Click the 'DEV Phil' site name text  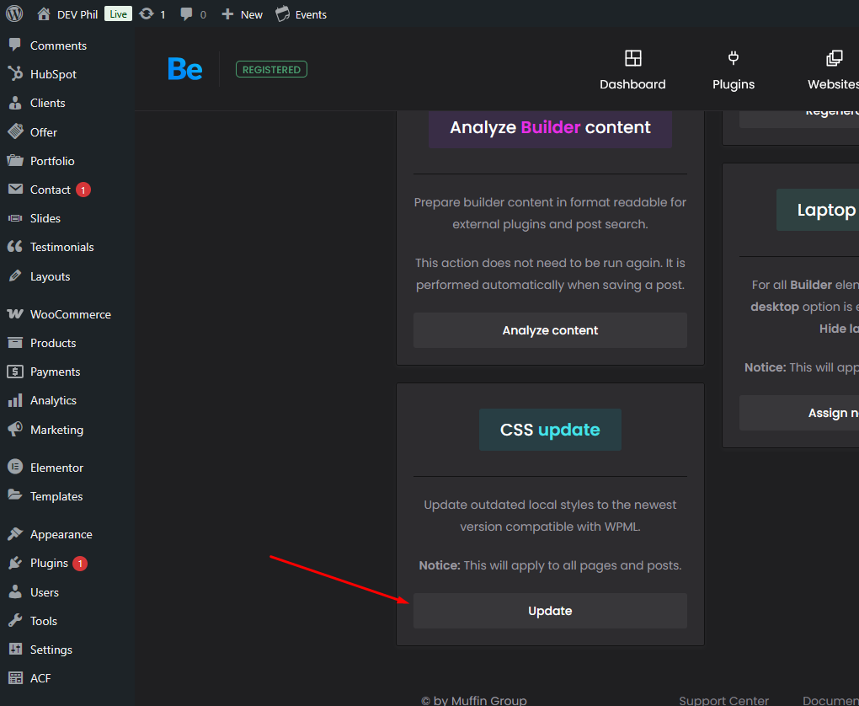coord(77,15)
